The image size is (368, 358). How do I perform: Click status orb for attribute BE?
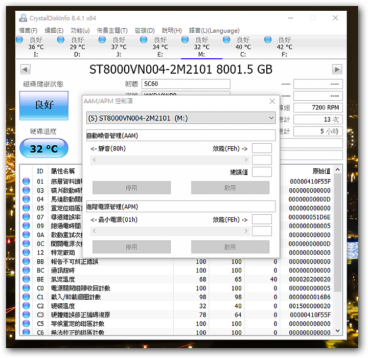[x=26, y=279]
